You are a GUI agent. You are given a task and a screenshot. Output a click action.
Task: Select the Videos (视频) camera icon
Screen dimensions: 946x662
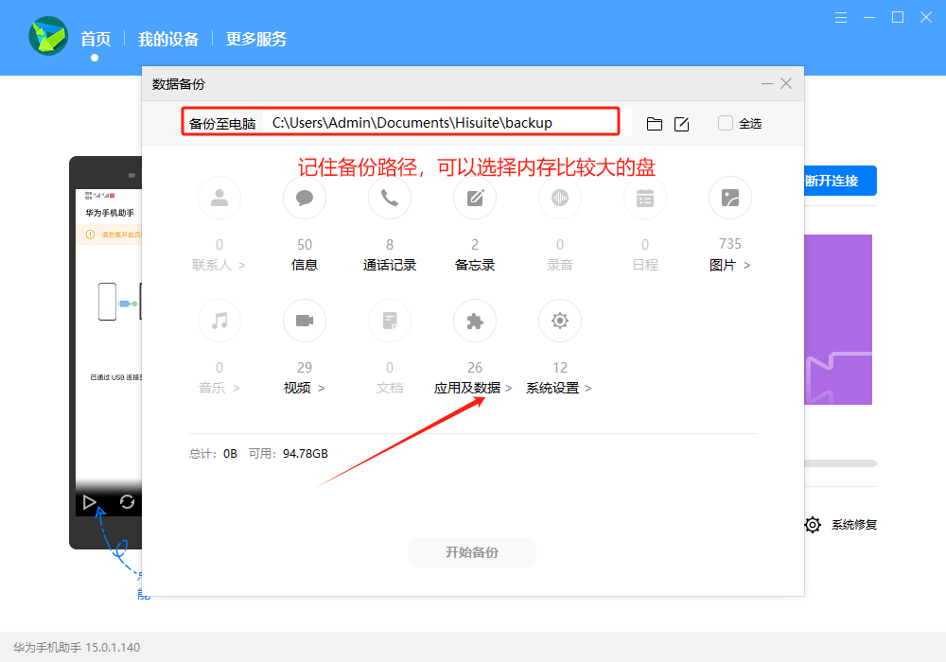304,321
